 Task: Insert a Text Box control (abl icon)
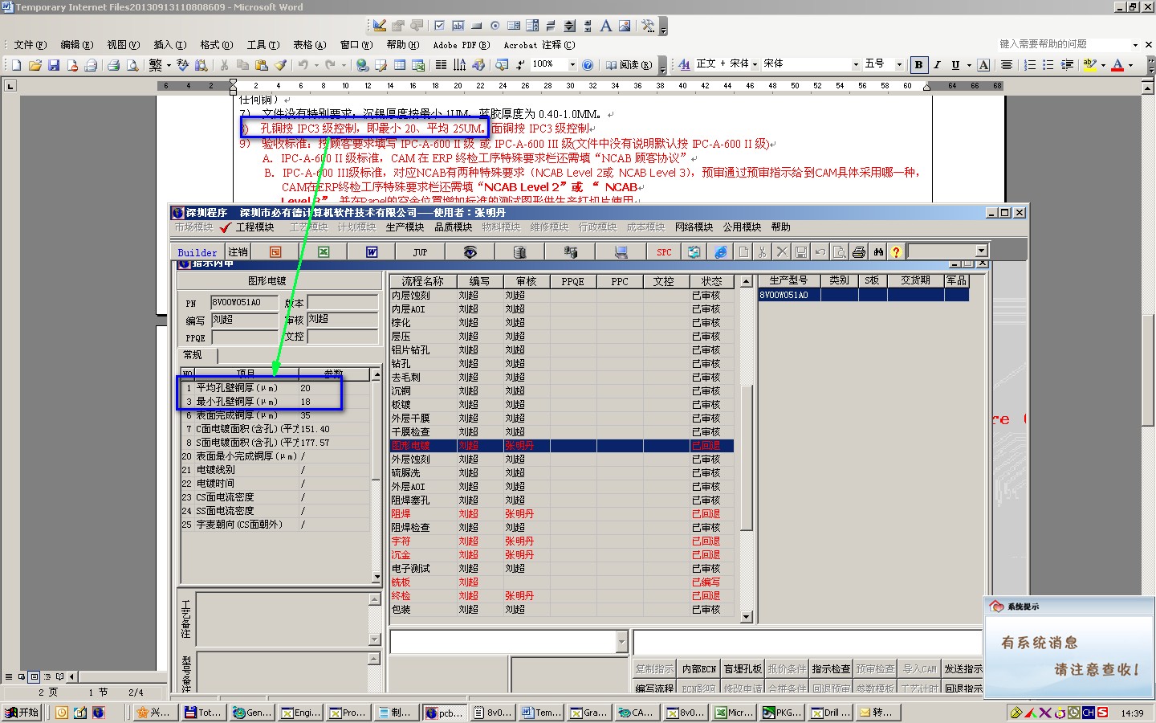click(458, 26)
